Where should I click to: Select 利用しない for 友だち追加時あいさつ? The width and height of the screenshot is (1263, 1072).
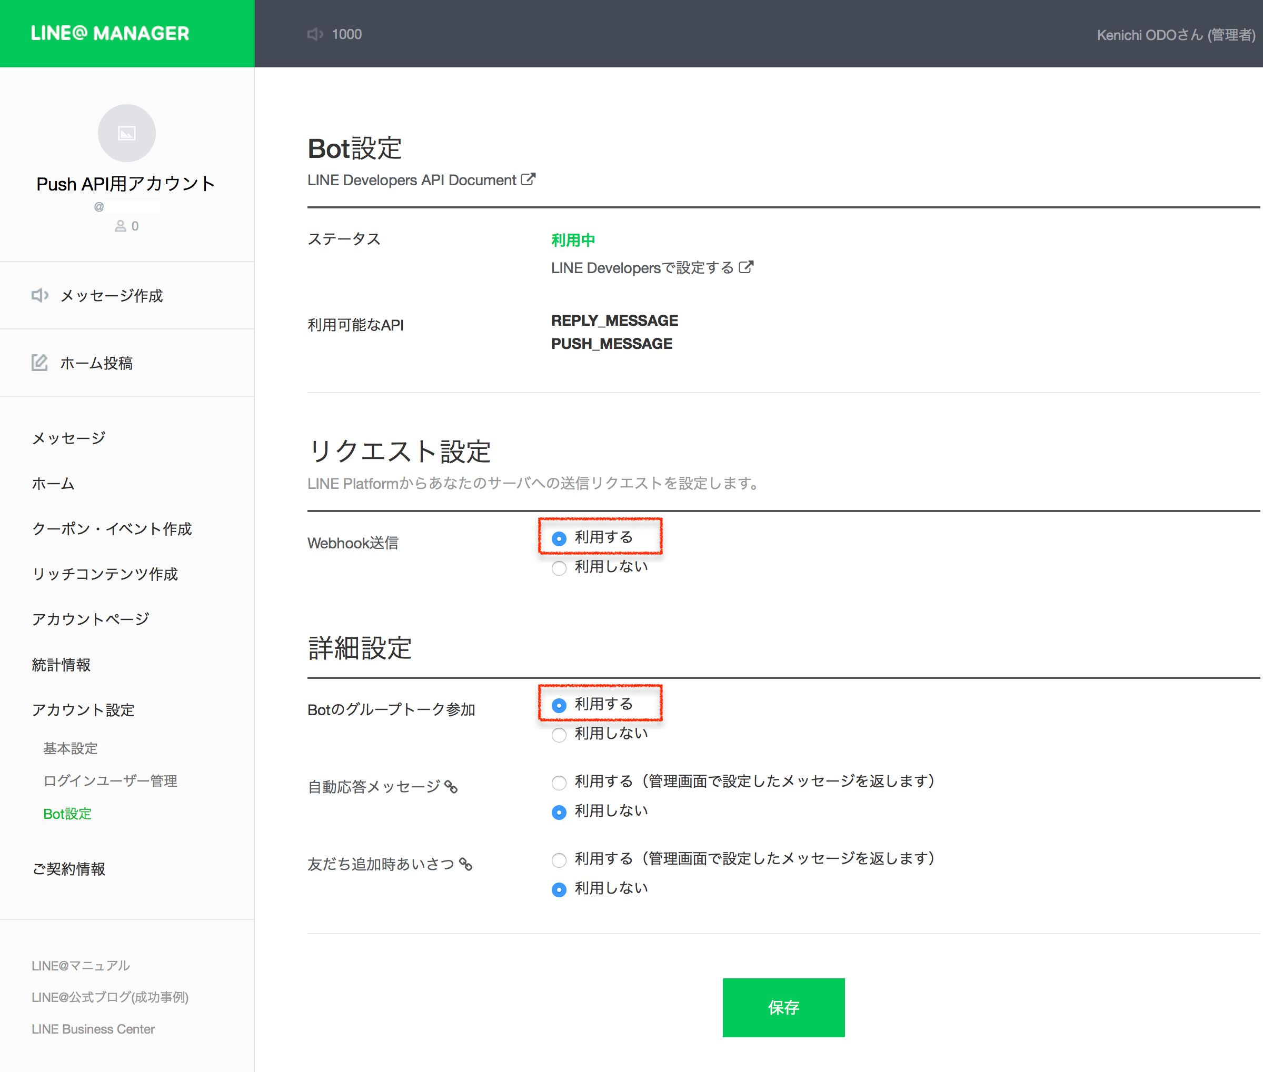coord(559,889)
